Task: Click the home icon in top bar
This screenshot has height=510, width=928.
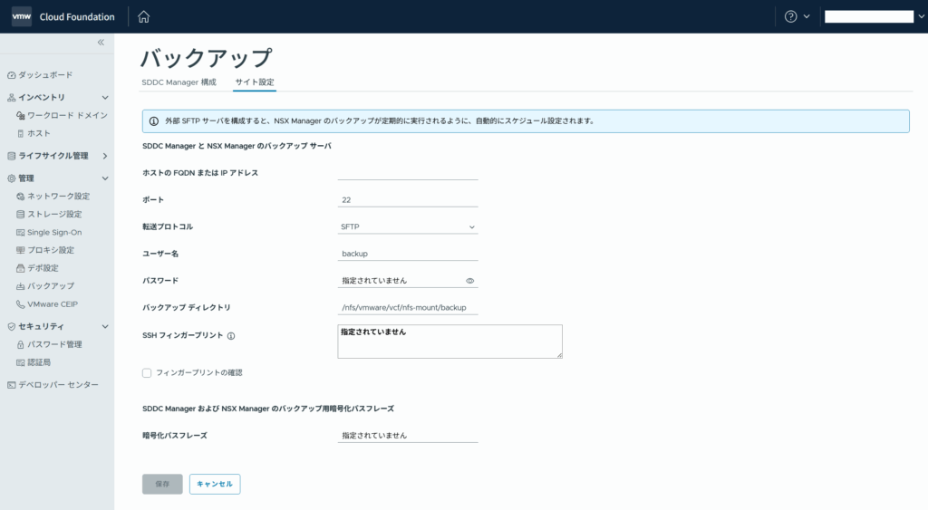Action: pos(143,16)
